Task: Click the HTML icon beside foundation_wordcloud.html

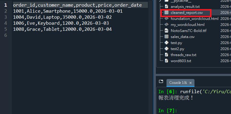Action: (x=166, y=19)
